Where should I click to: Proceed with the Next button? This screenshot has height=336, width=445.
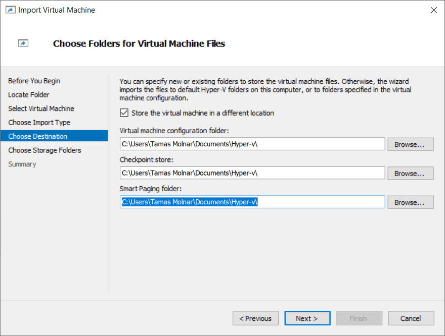click(307, 318)
